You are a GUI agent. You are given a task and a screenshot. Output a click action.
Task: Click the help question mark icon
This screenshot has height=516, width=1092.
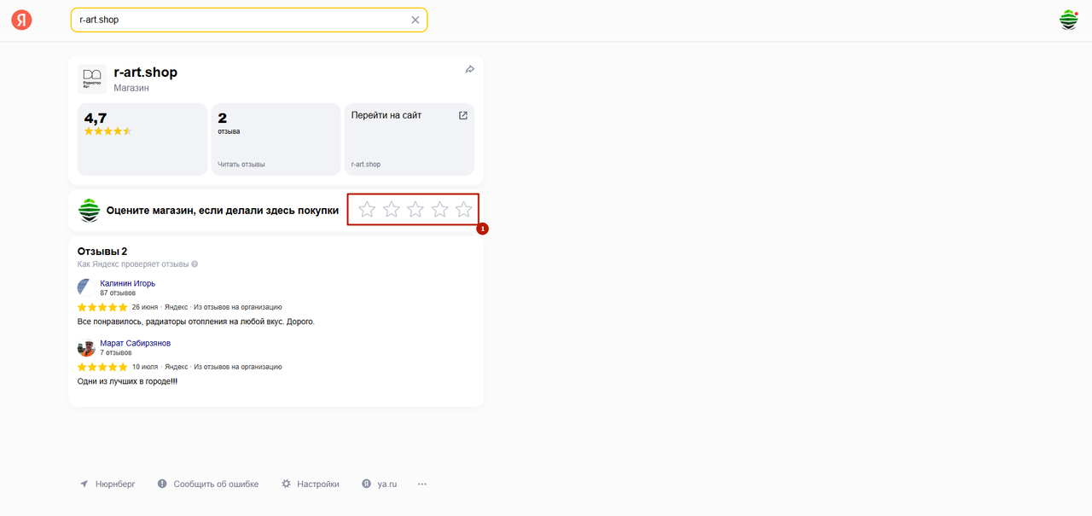195,264
